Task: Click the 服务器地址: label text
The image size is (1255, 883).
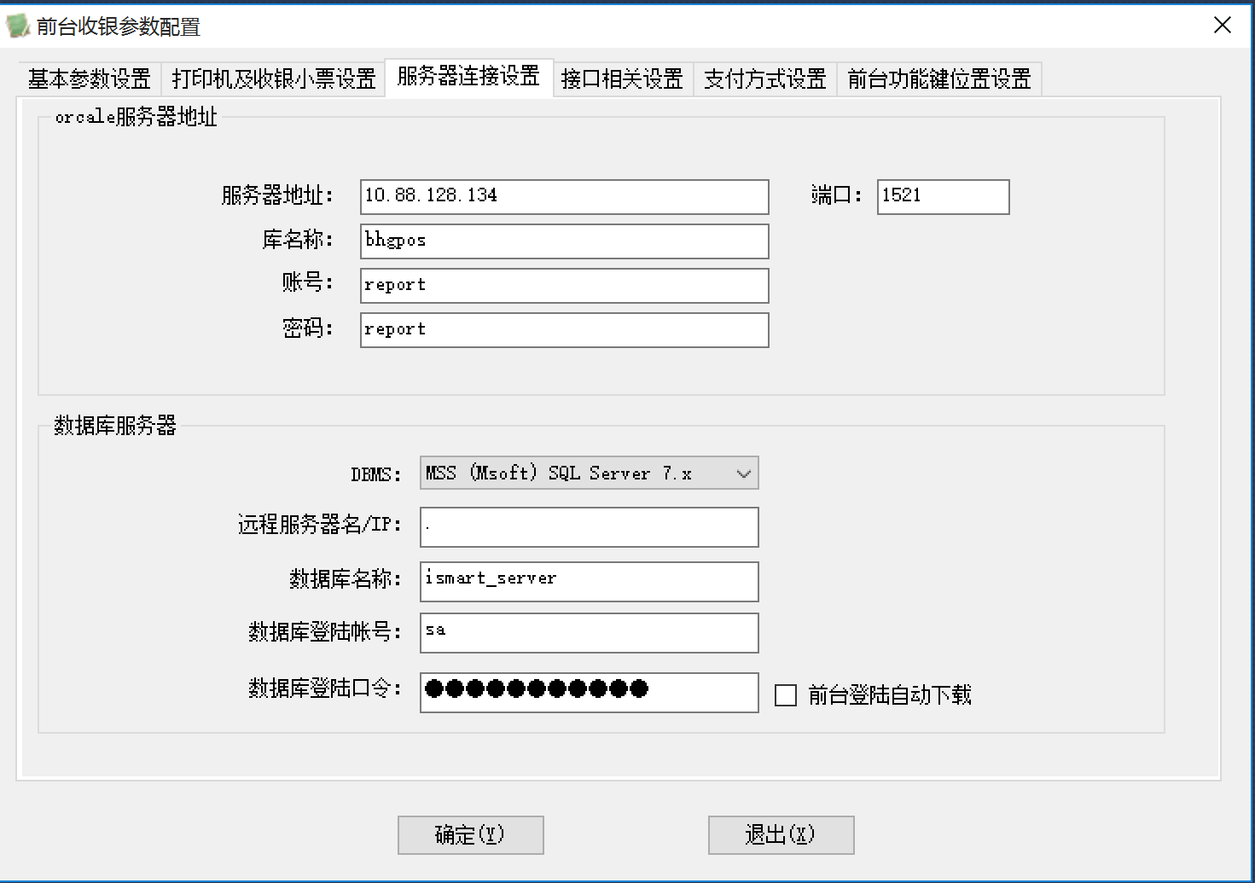Action: pos(276,195)
